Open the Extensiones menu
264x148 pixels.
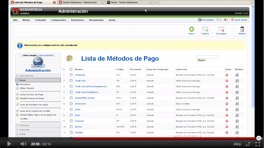(78, 20)
